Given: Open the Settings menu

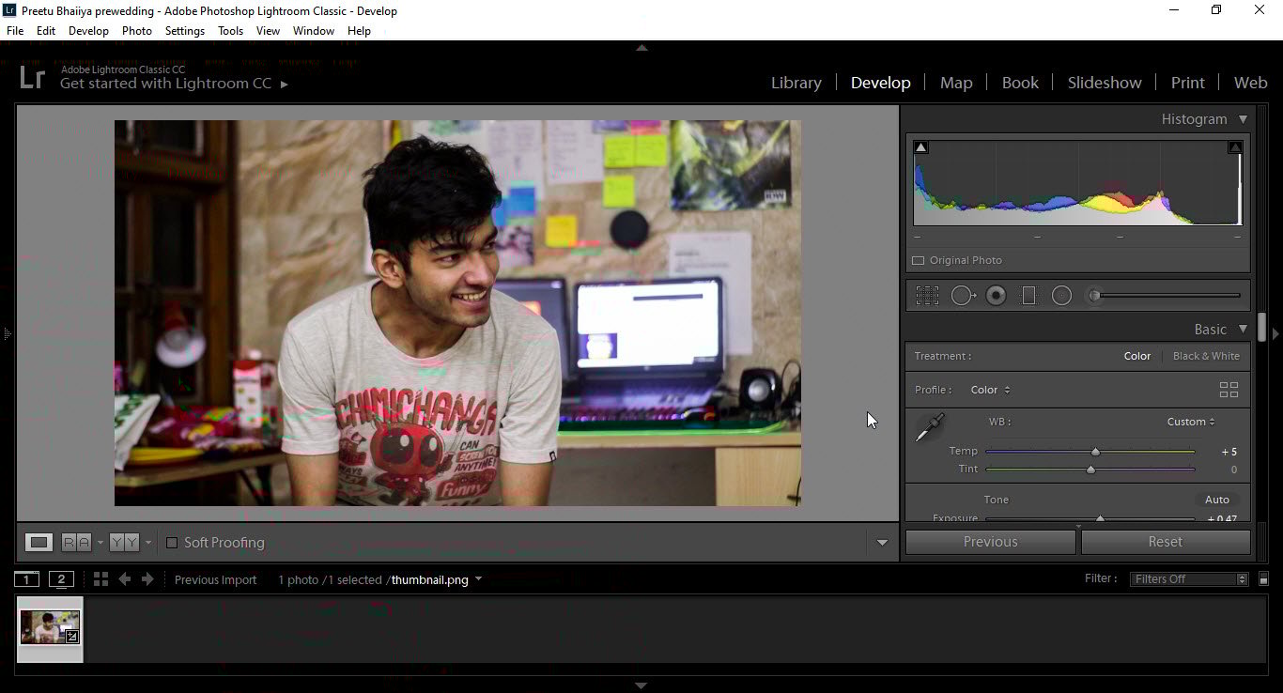Looking at the screenshot, I should pyautogui.click(x=185, y=31).
